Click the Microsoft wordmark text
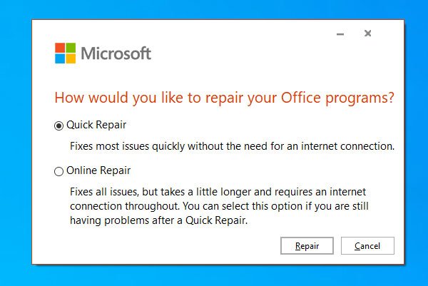This screenshot has width=428, height=286. [116, 53]
